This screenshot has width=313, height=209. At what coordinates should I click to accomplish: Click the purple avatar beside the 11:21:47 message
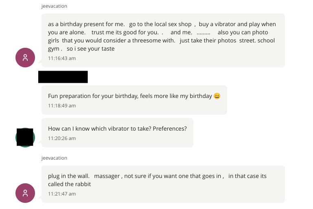pos(25,193)
